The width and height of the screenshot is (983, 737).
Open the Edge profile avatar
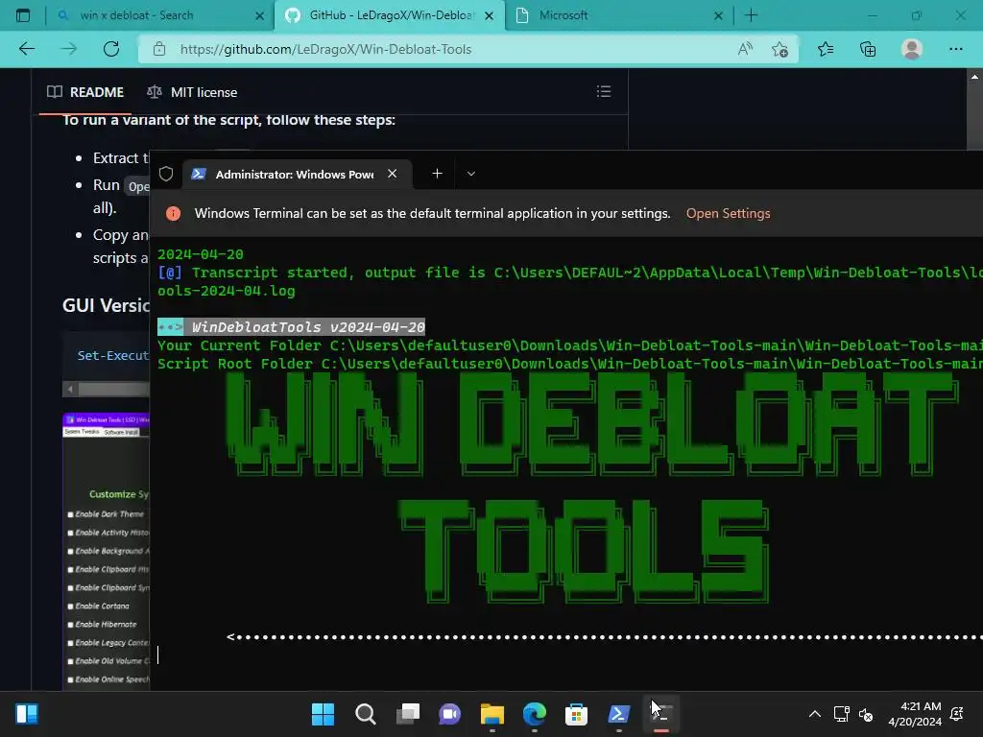pos(912,49)
